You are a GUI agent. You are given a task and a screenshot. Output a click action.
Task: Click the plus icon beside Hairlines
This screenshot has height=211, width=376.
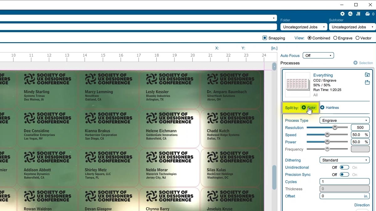pos(322,108)
